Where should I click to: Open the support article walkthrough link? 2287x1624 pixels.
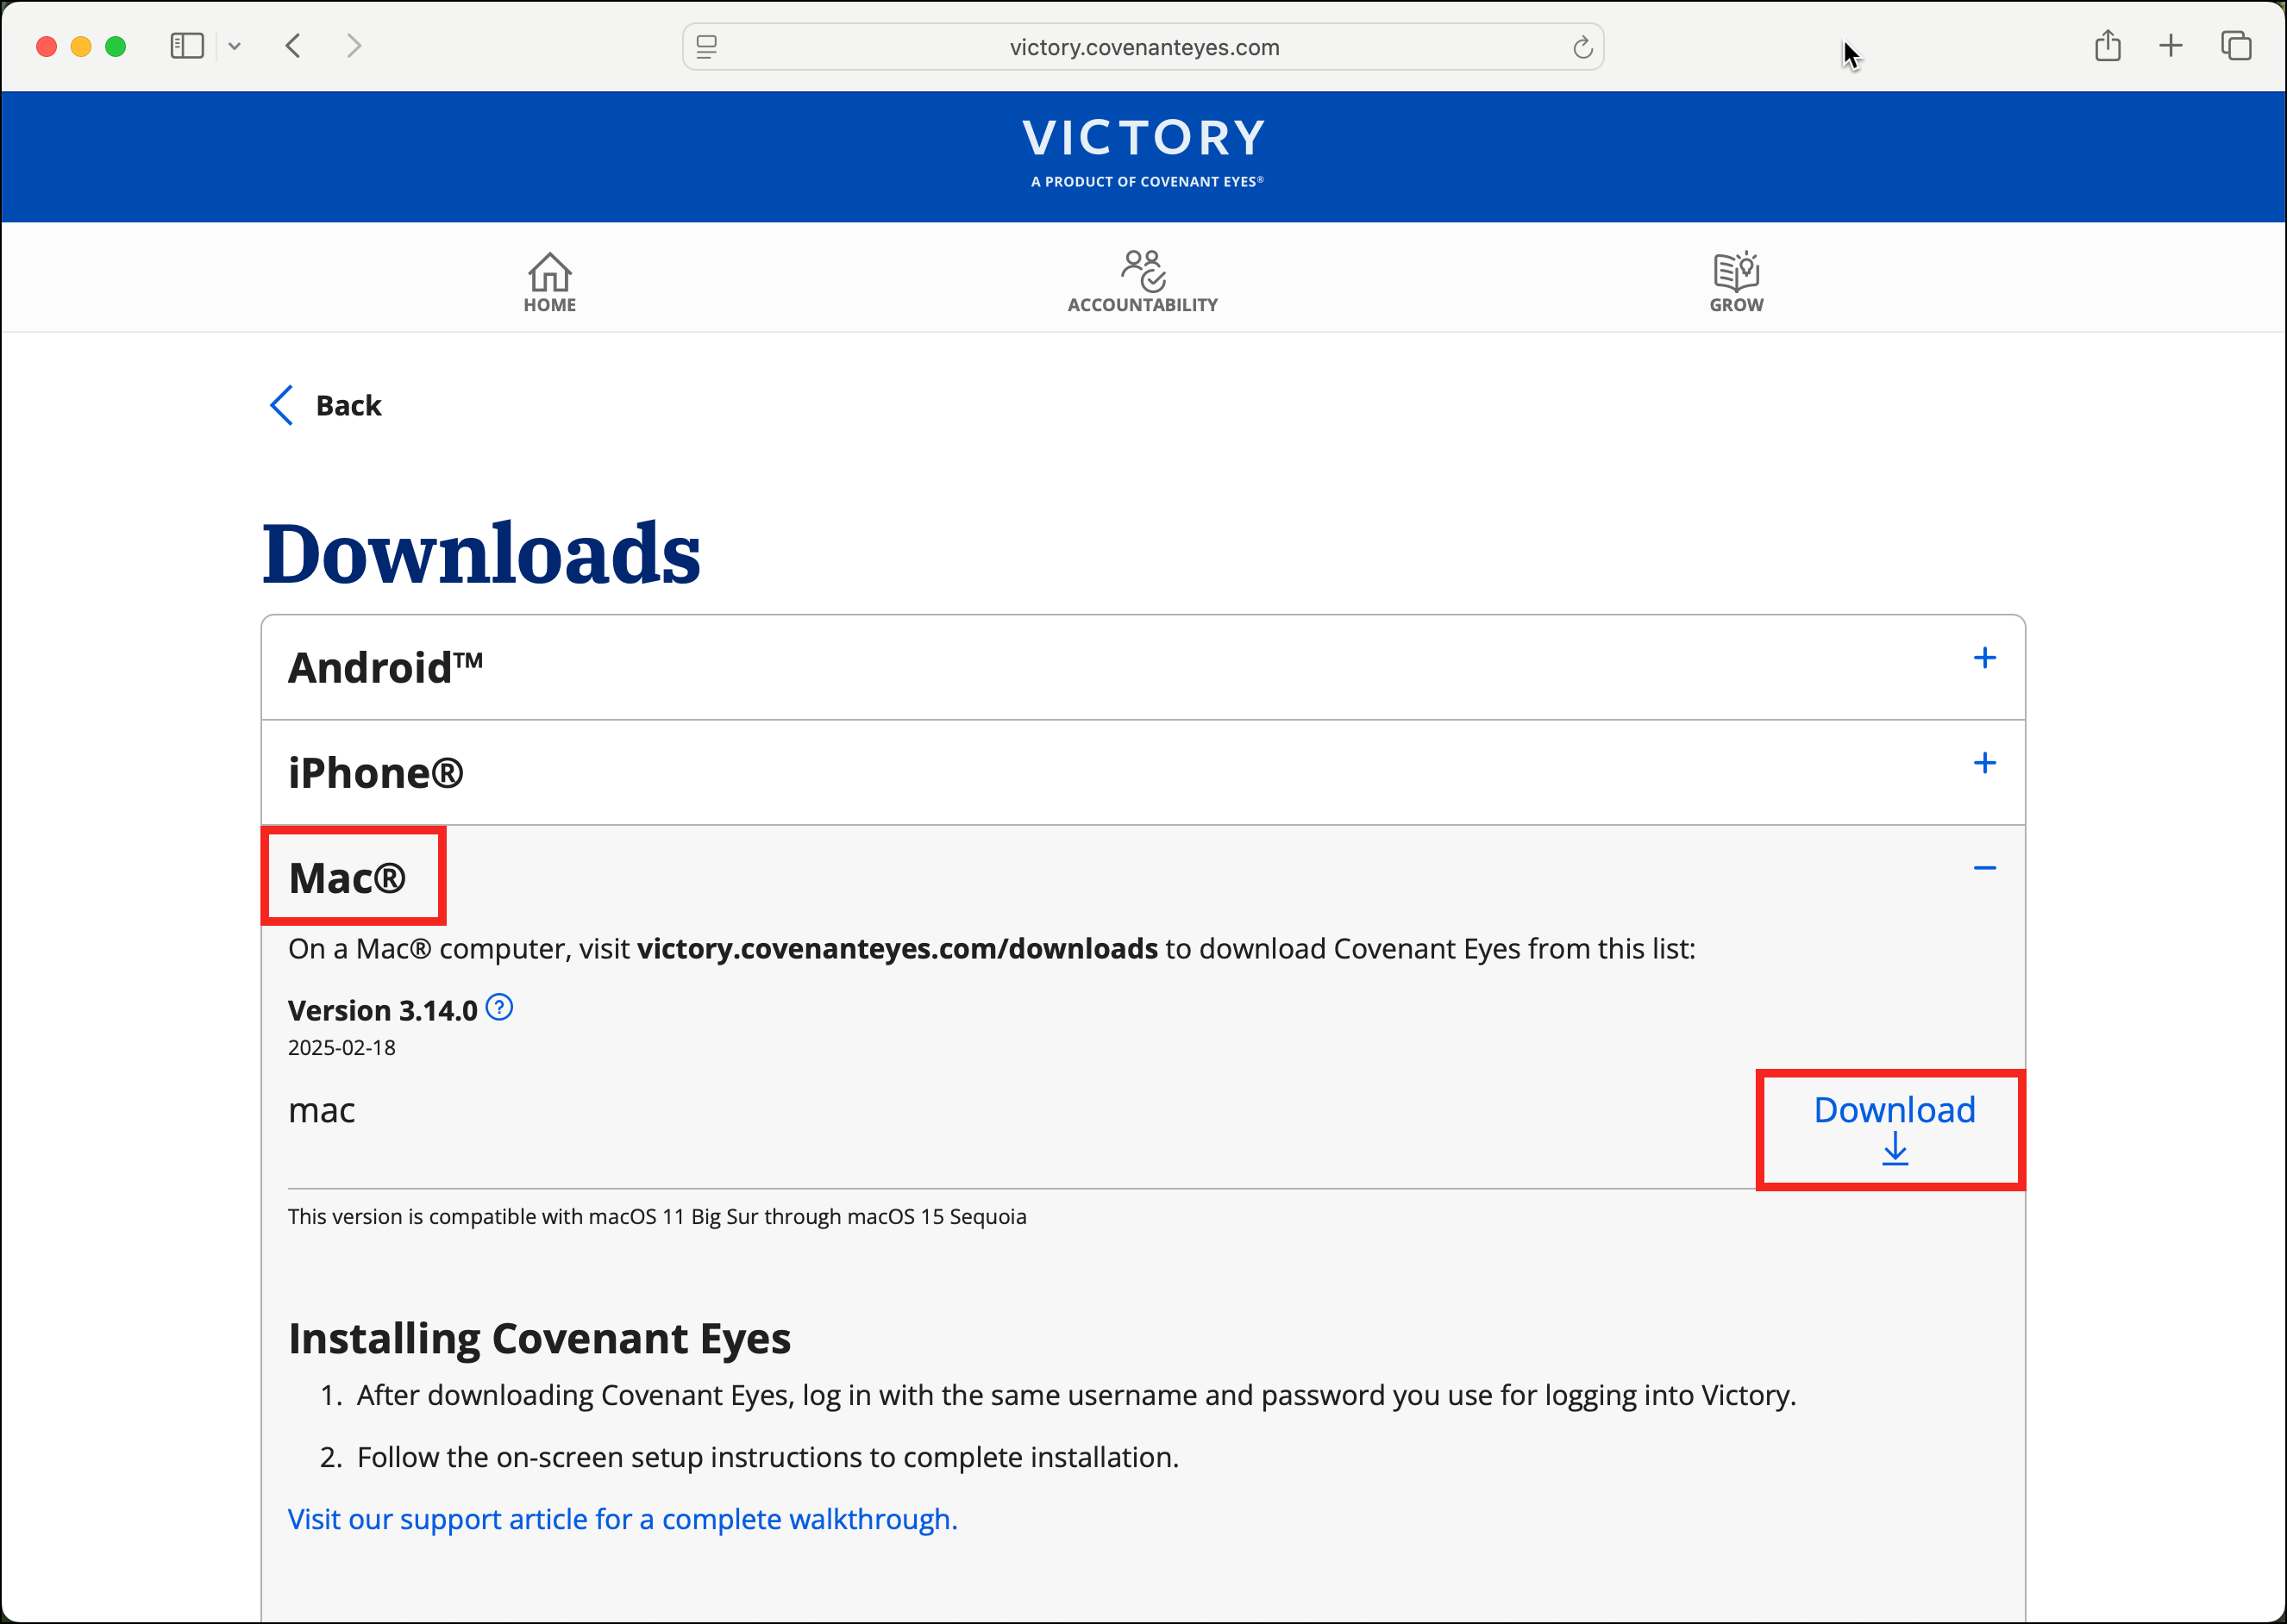point(623,1519)
